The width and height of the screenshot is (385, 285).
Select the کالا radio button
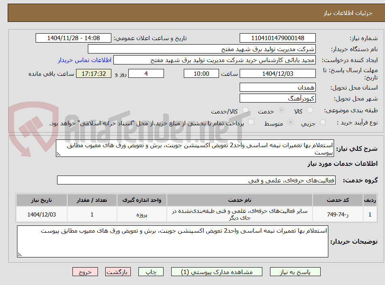coord(310,110)
